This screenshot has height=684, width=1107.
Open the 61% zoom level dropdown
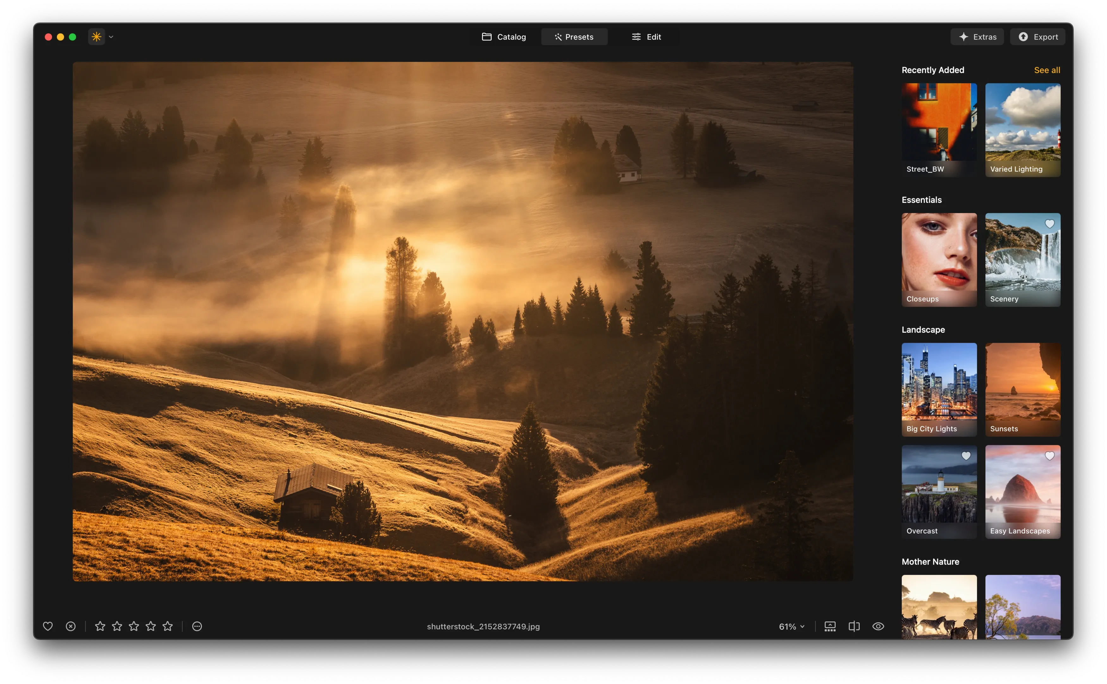point(791,626)
